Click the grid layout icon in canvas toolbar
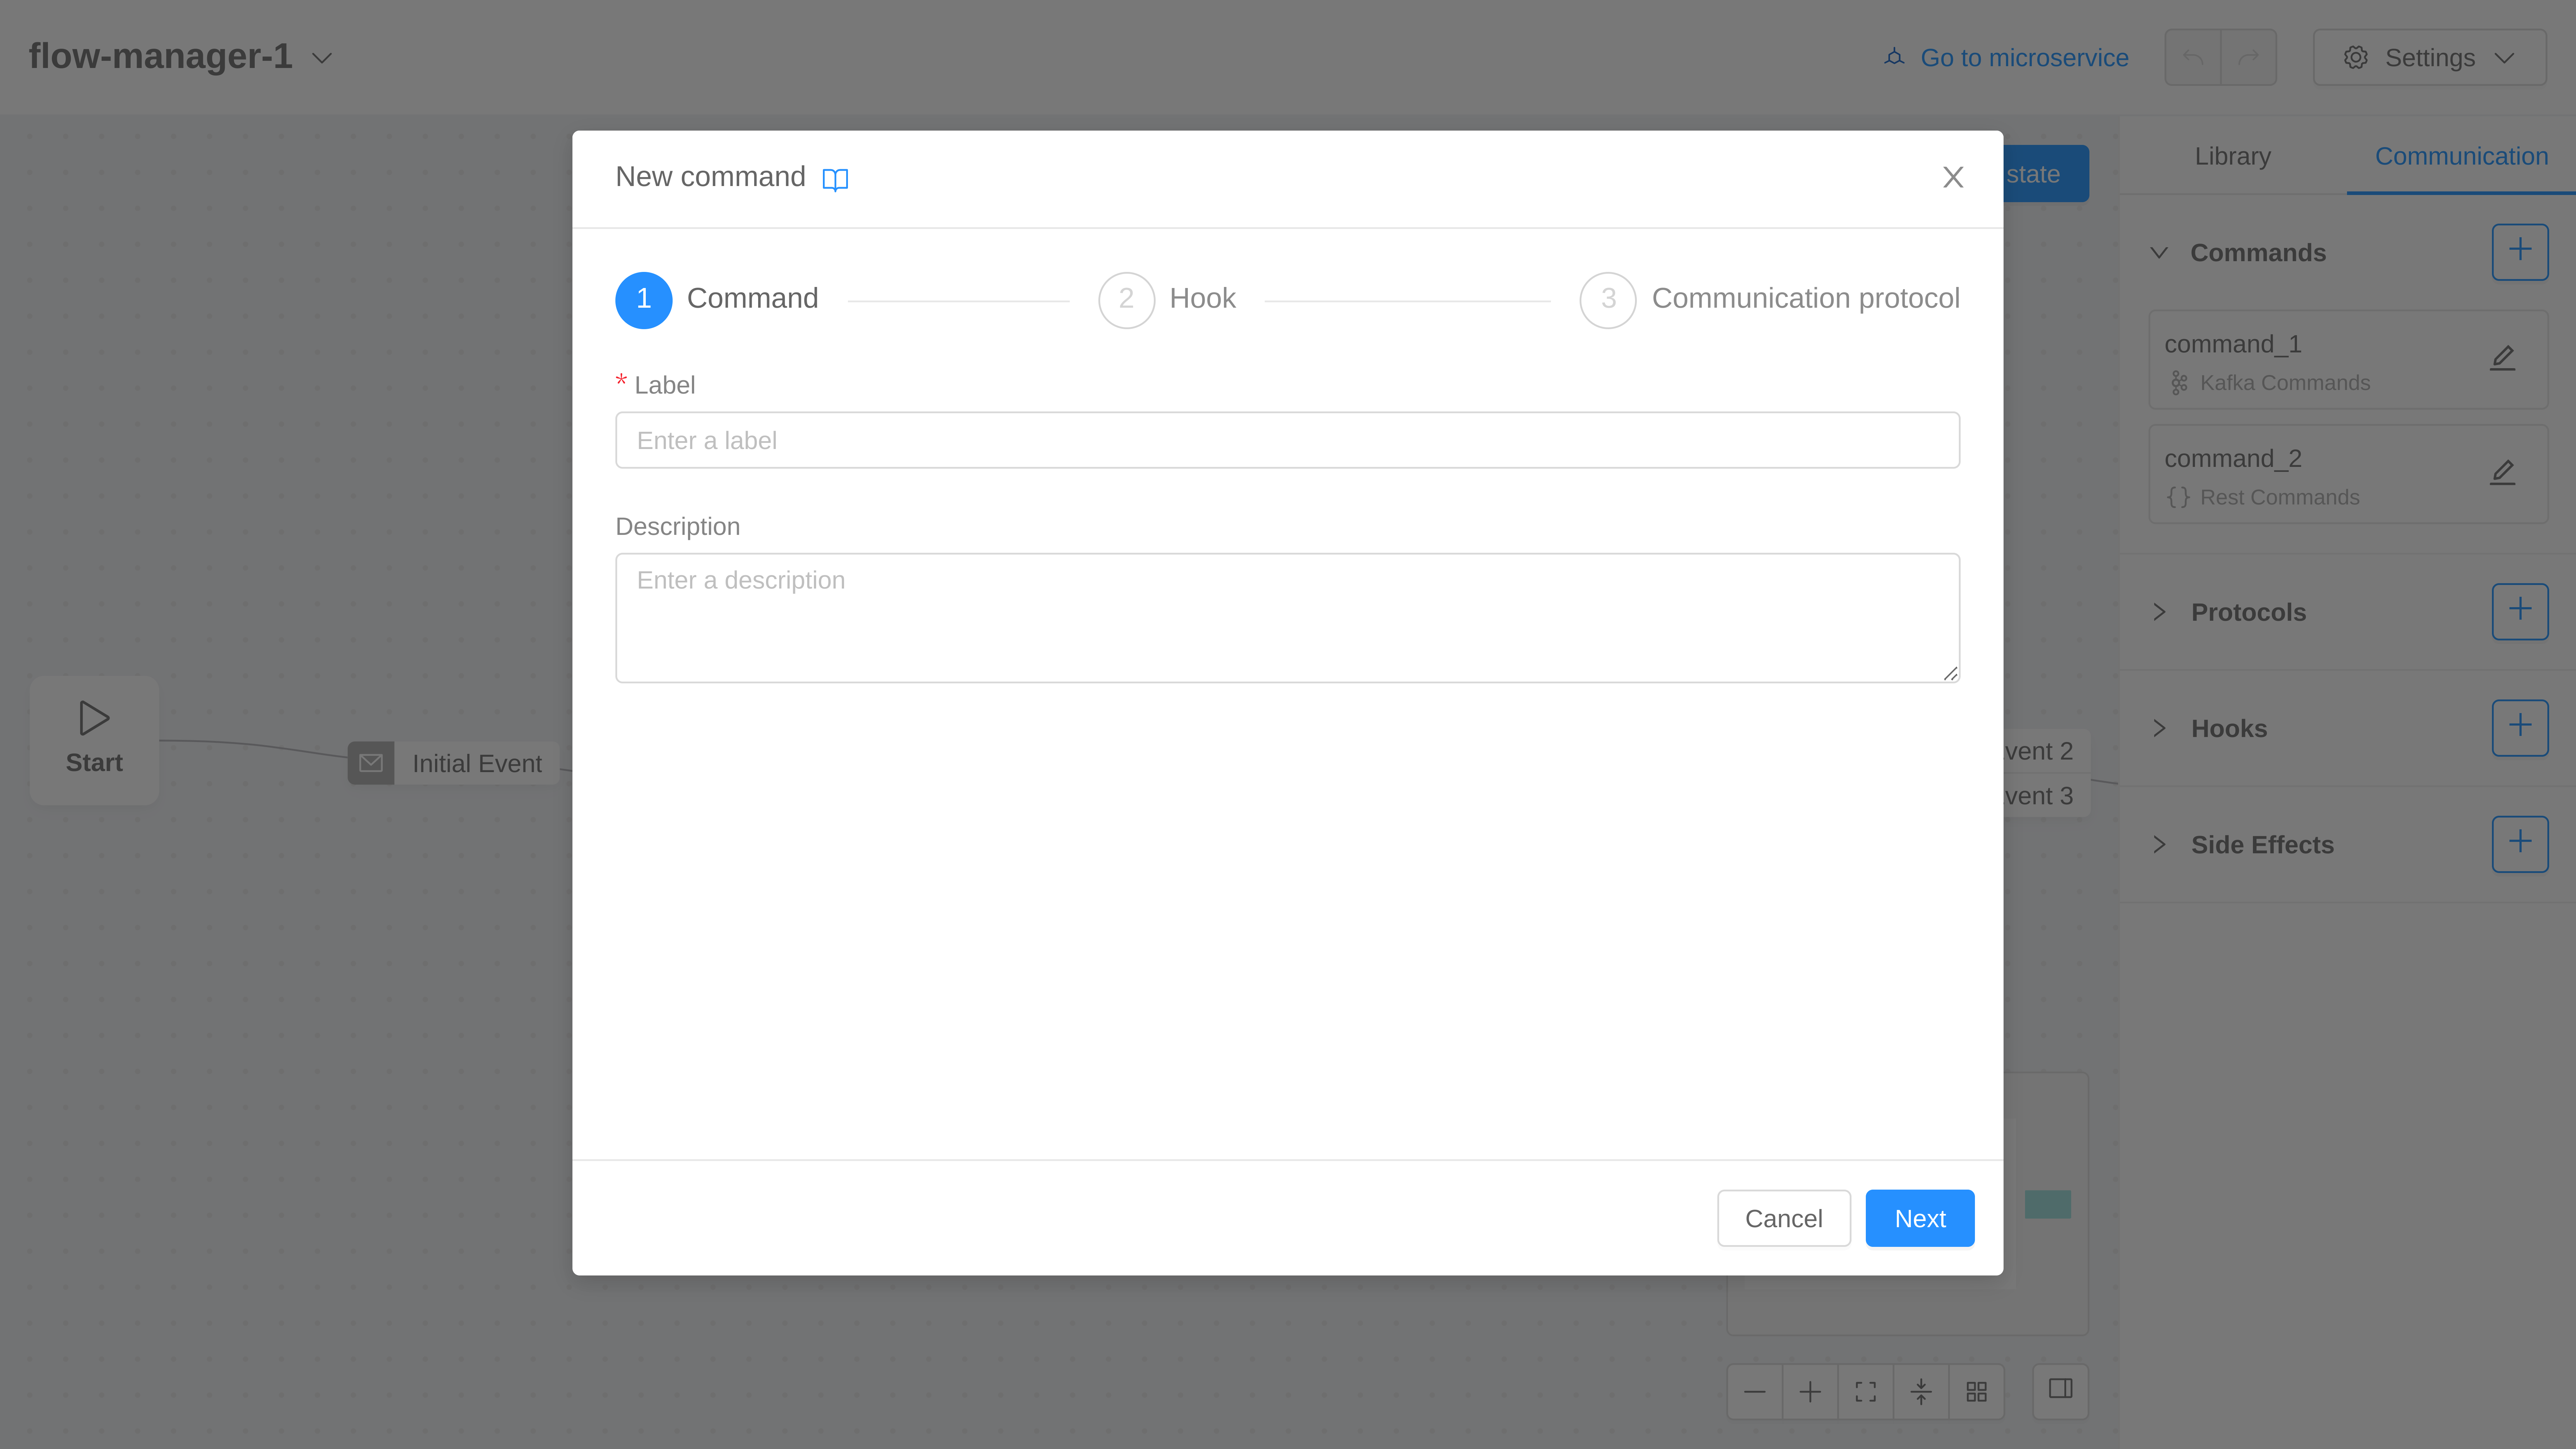 pos(1976,1391)
